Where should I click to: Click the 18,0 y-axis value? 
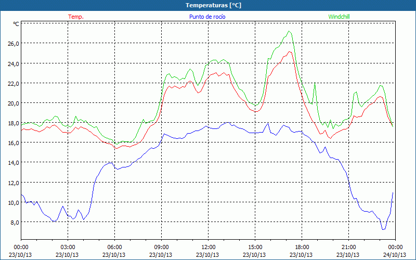coord(14,123)
